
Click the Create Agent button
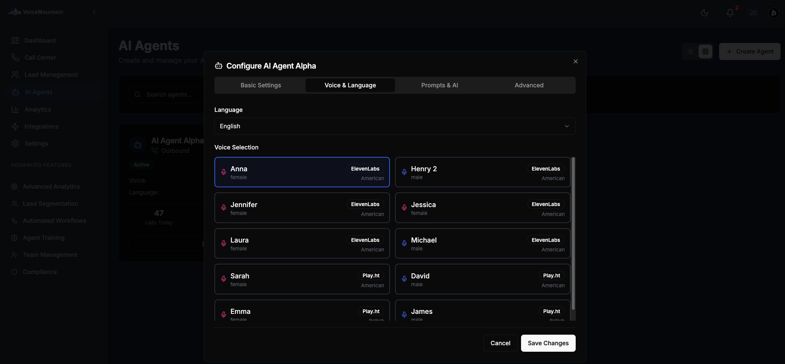[x=750, y=52]
